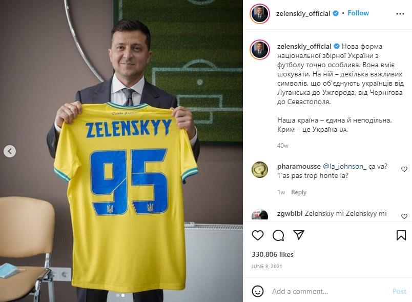412x302 pixels.
Task: Open zelenskiy_official username in caption
Action: (x=304, y=46)
